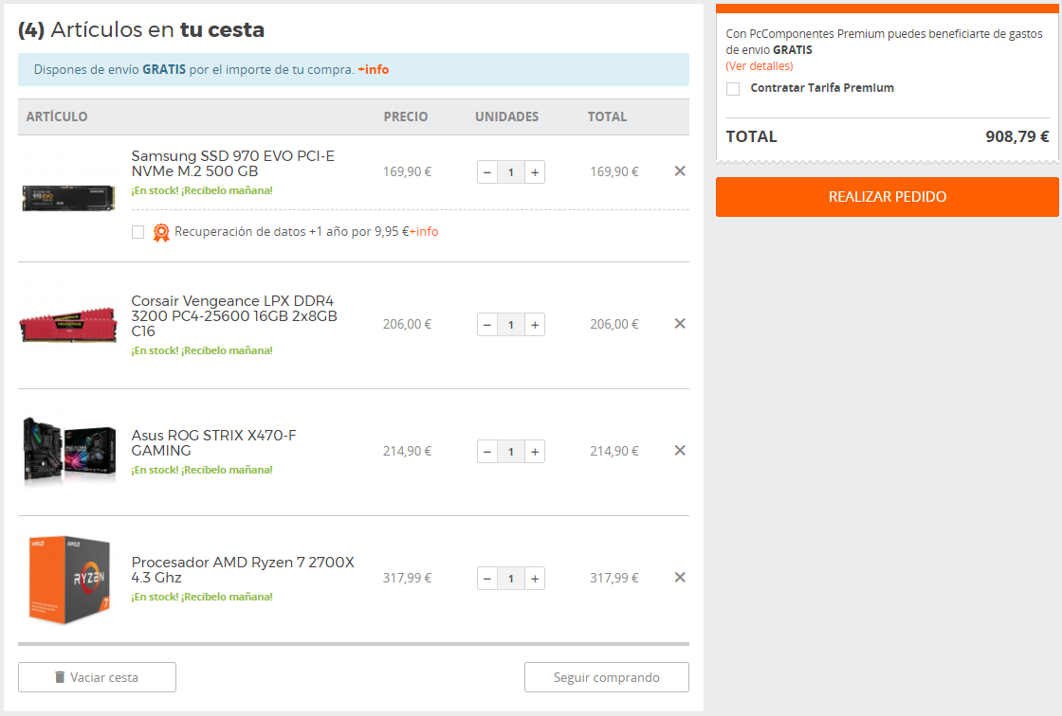The height and width of the screenshot is (716, 1062).
Task: Click the Asus motherboard thumbnail
Action: pos(69,450)
